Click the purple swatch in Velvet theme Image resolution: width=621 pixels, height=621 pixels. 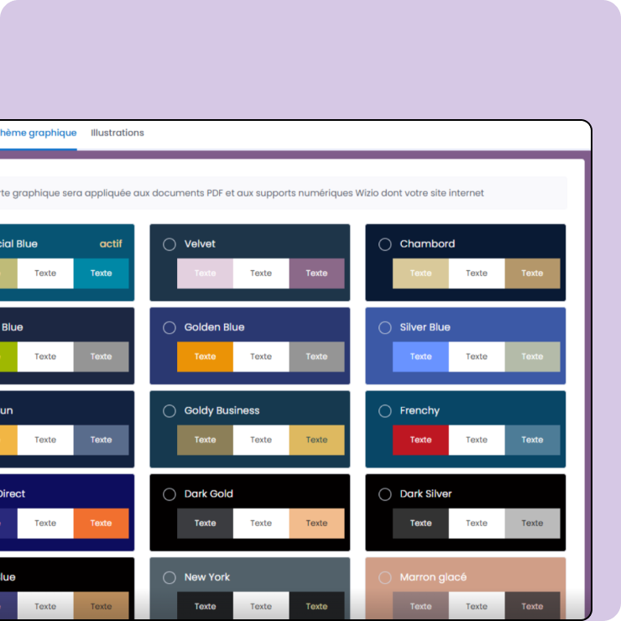pos(316,274)
